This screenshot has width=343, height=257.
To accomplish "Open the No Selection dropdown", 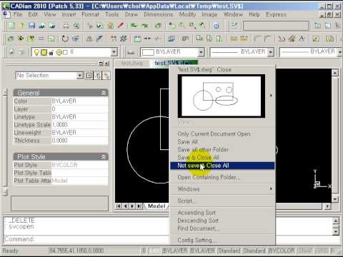I will (x=80, y=76).
